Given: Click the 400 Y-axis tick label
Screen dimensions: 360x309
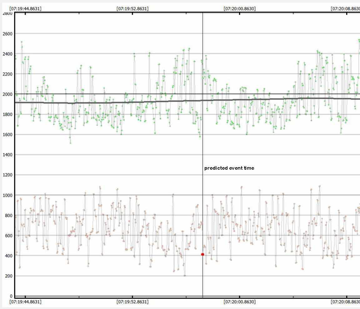Looking at the screenshot, I should (x=7, y=256).
